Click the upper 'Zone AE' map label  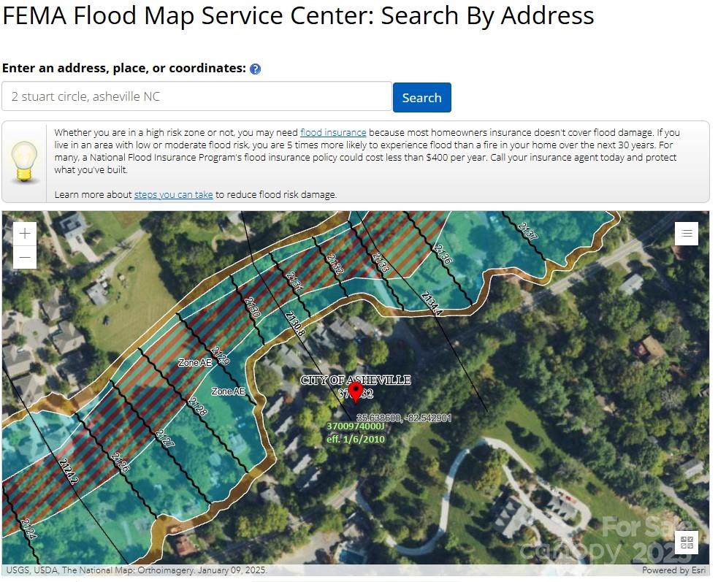(195, 362)
